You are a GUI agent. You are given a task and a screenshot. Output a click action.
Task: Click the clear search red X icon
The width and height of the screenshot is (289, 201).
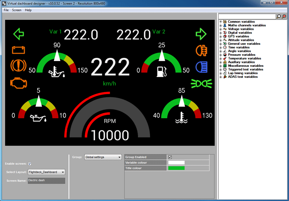click(284, 17)
